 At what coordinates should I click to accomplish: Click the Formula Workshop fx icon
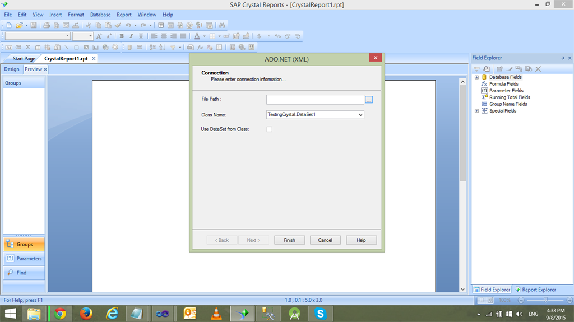[200, 47]
